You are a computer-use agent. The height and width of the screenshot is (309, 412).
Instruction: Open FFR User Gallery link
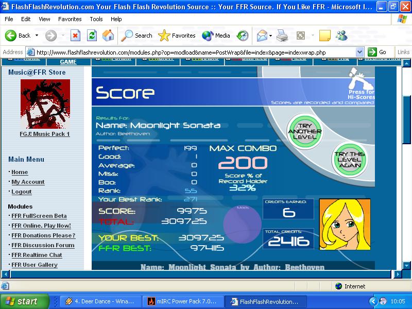click(35, 265)
